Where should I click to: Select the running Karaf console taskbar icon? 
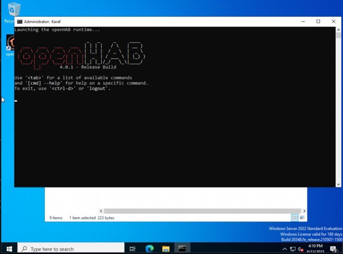coord(182,249)
